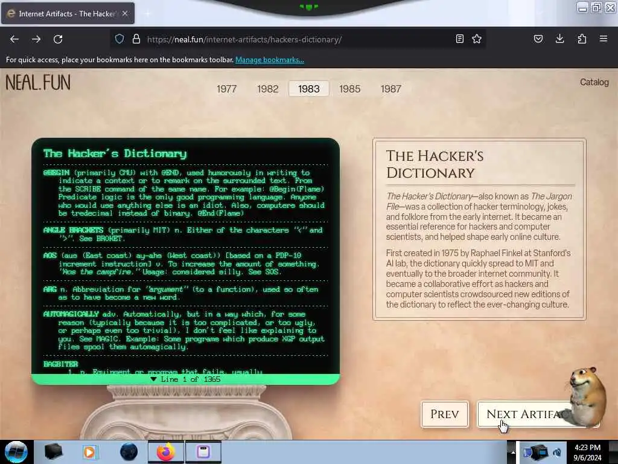This screenshot has height=464, width=618.
Task: Click the browser forward arrow
Action: tap(36, 39)
